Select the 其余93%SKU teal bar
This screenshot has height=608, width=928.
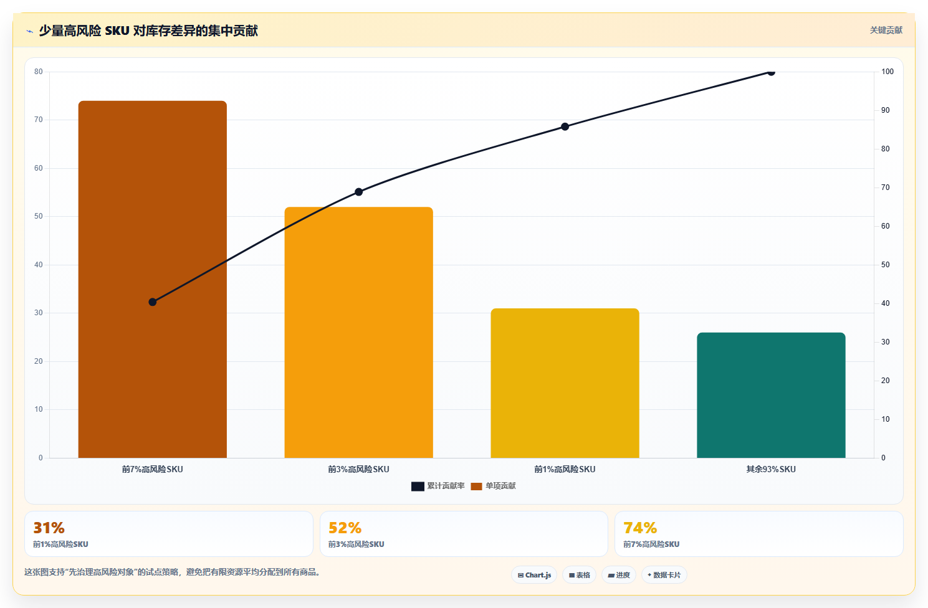[771, 395]
